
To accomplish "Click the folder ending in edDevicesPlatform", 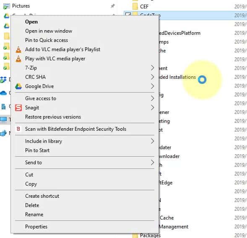I will tap(179, 33).
